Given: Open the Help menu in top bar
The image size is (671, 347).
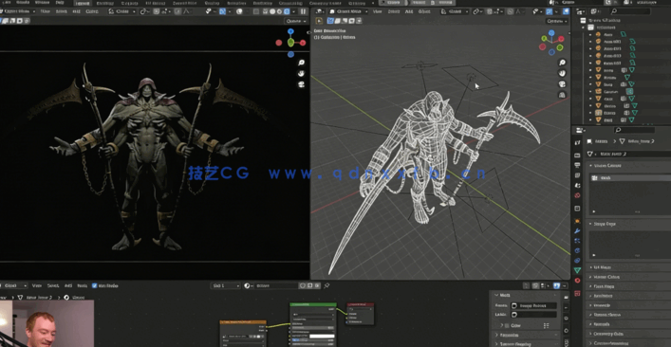Looking at the screenshot, I should [x=60, y=3].
